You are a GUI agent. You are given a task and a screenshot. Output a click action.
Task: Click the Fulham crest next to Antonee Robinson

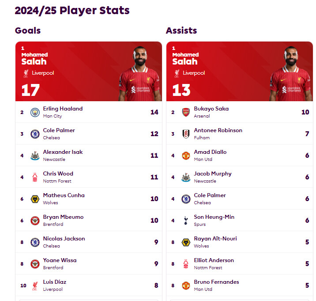[186, 134]
